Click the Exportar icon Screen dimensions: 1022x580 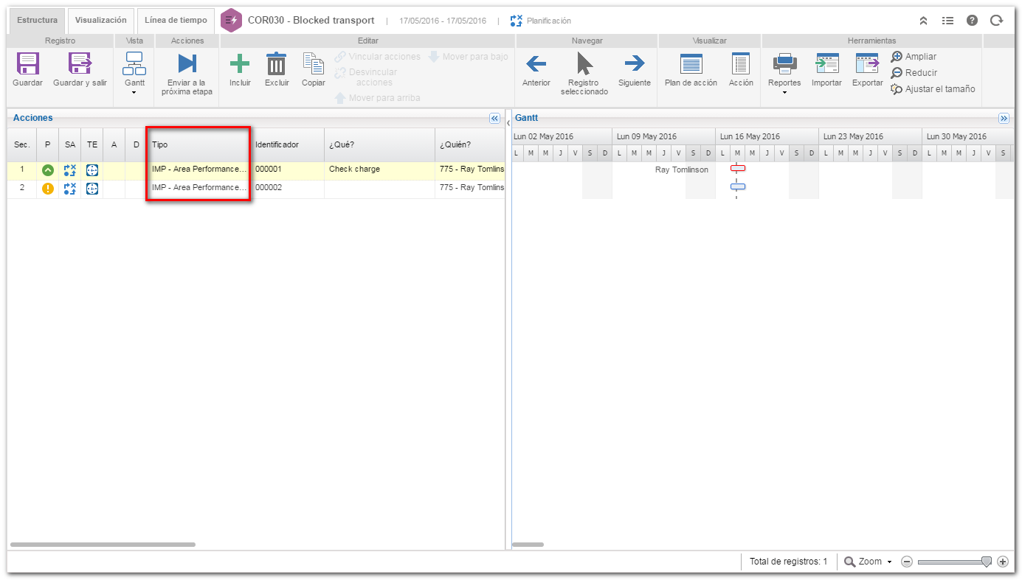point(867,63)
